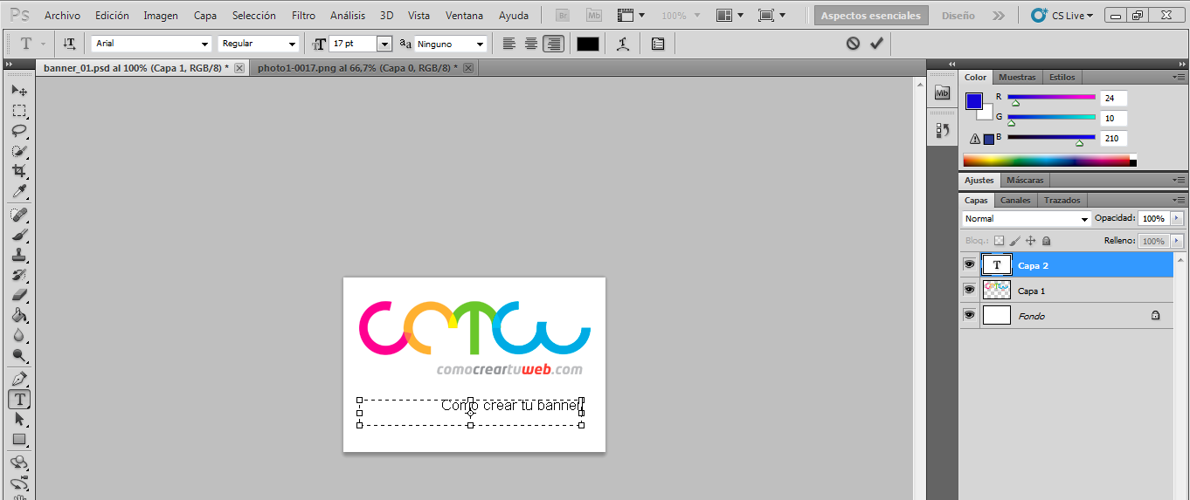Select the Path Selection tool
The image size is (1190, 500).
pyautogui.click(x=19, y=419)
